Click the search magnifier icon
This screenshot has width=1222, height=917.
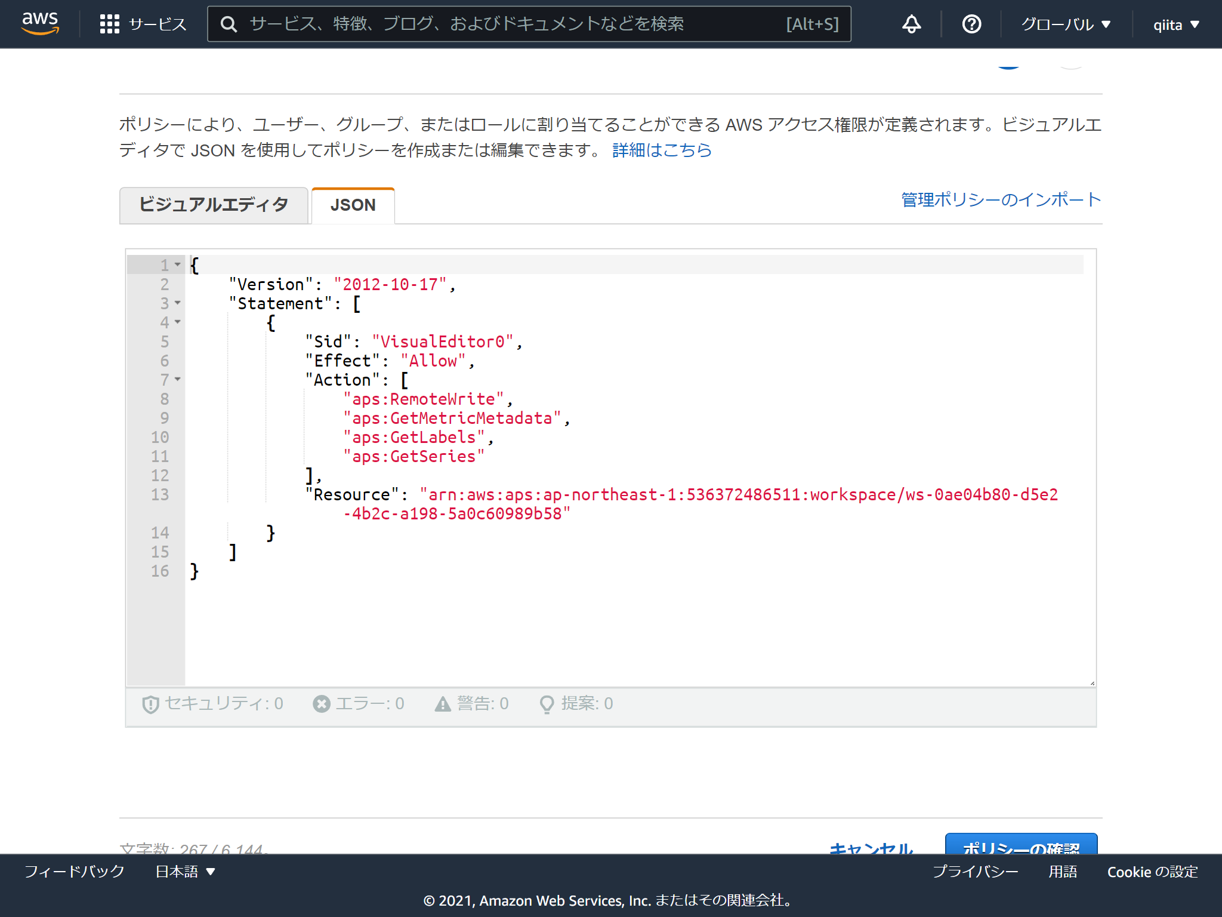point(229,24)
